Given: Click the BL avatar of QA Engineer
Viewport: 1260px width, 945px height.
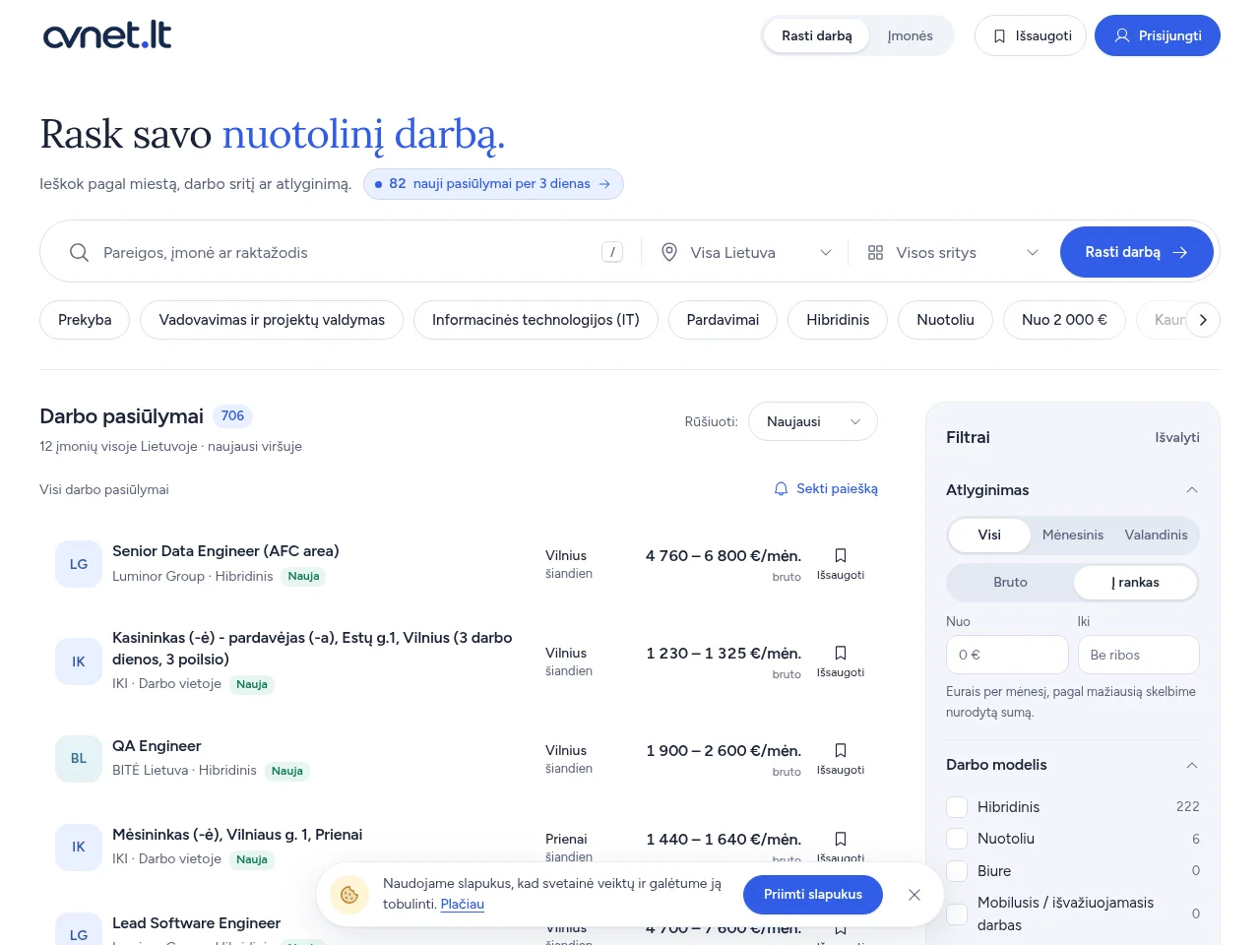Looking at the screenshot, I should pos(79,759).
